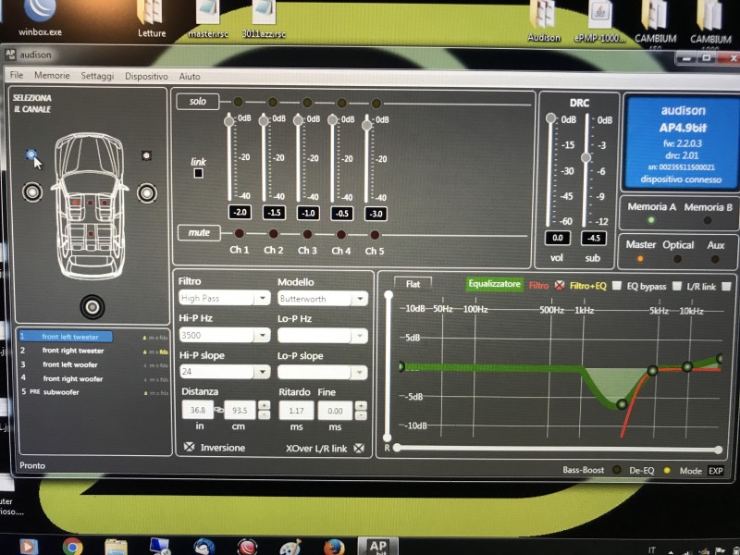Open the Audison desktop folder icon
The height and width of the screenshot is (555, 740).
coord(543,21)
